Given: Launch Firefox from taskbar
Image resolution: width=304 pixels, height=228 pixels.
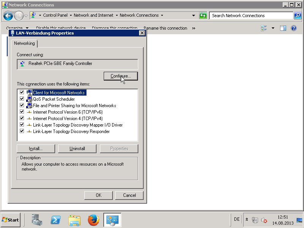Looking at the screenshot, I should 93,220.
